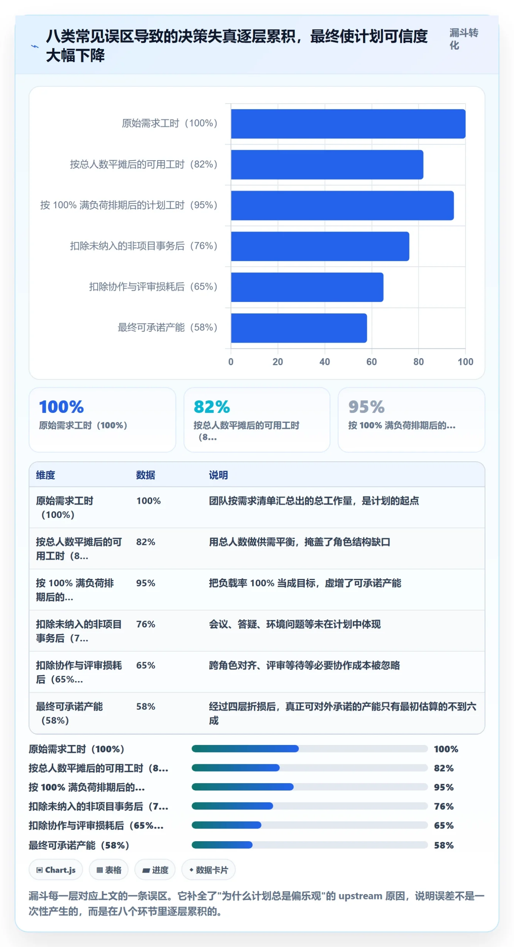Image resolution: width=514 pixels, height=947 pixels.
Task: Click the footer note starting 漏斗每一层
Action: [x=257, y=903]
